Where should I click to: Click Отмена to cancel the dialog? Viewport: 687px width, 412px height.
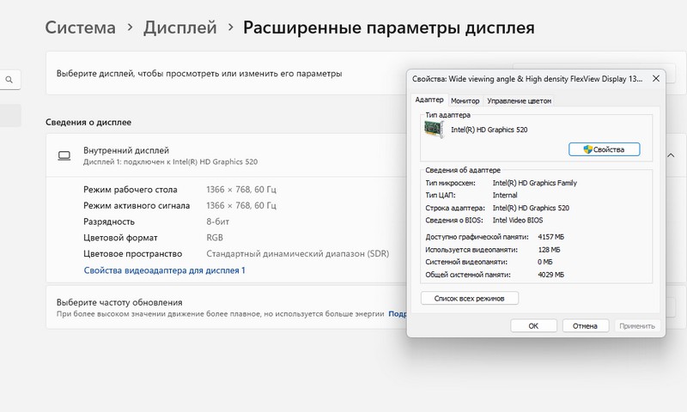tap(585, 326)
